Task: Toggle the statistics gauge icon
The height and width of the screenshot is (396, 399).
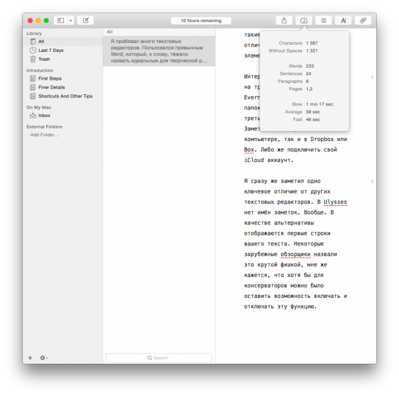Action: point(303,20)
